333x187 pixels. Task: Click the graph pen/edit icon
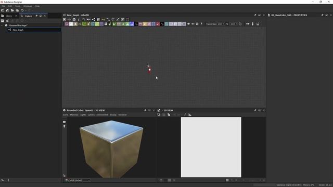pyautogui.click(x=118, y=19)
